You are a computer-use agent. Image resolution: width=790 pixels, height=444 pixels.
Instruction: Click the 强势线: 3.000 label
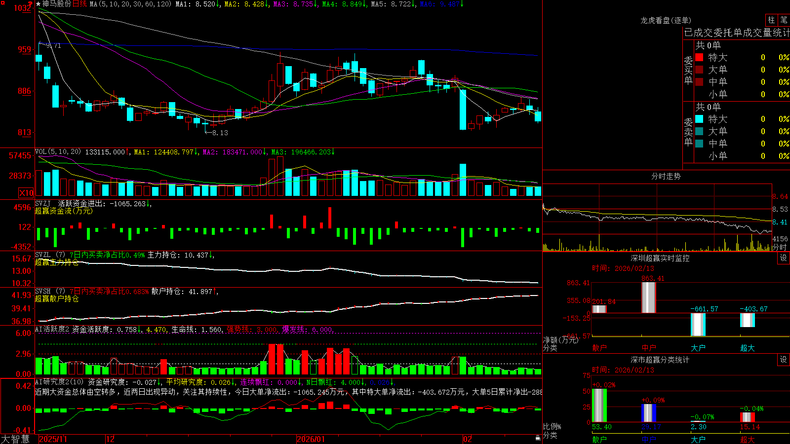(x=252, y=330)
